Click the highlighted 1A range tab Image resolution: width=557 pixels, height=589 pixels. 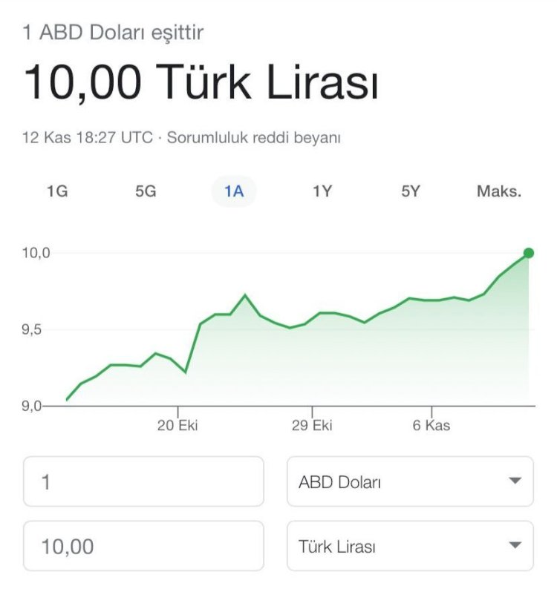(x=234, y=191)
